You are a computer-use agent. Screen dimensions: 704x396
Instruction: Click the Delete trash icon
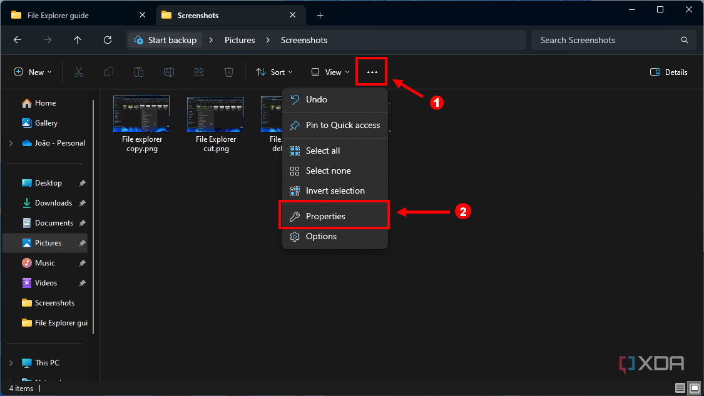click(229, 72)
